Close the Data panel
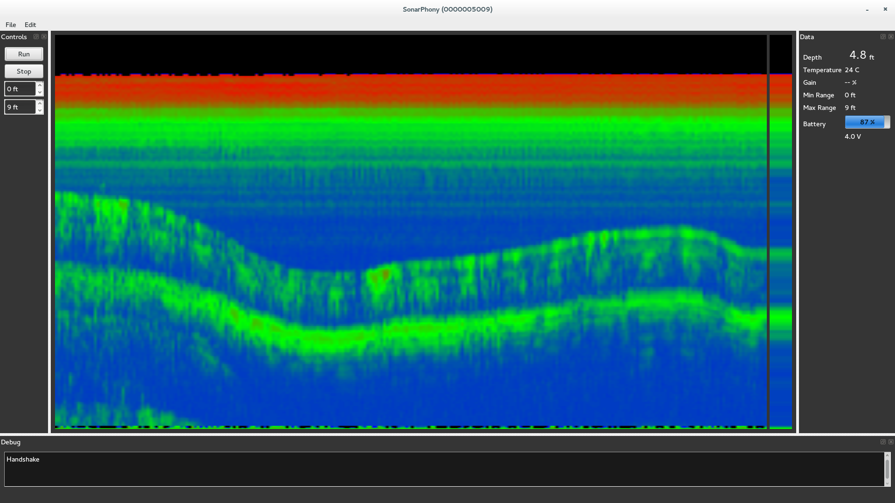The image size is (895, 503). 891,37
